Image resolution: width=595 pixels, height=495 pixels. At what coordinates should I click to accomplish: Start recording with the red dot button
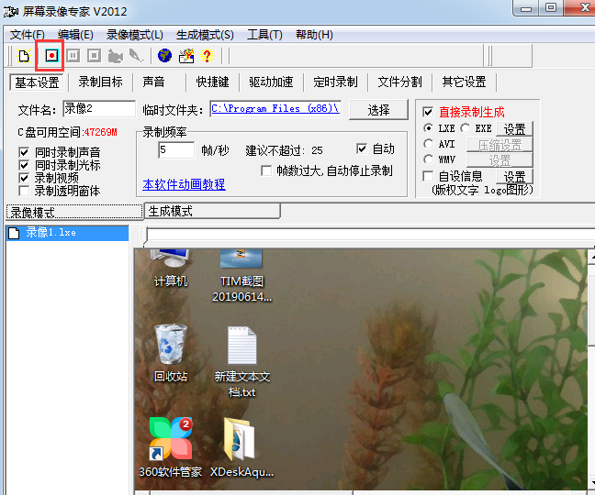point(51,56)
